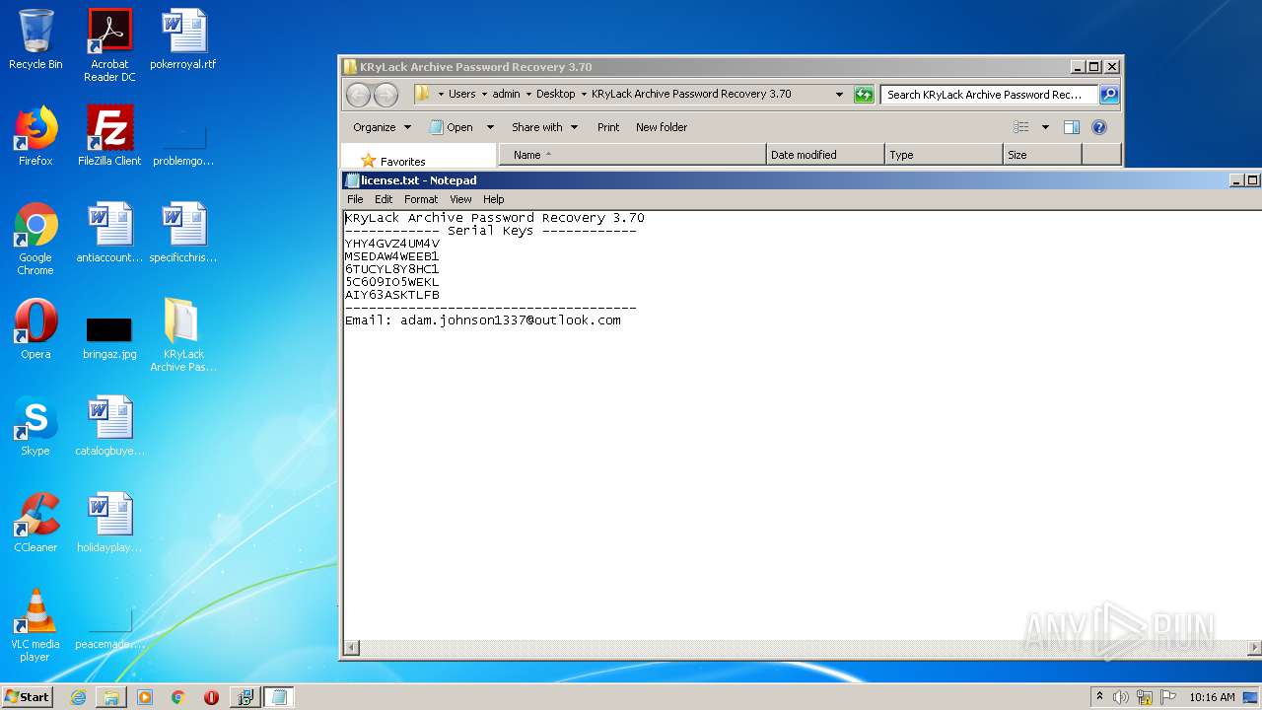Click Print in Explorer toolbar

coord(608,127)
